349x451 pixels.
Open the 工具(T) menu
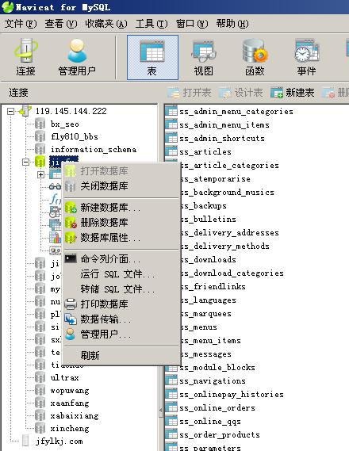(151, 24)
